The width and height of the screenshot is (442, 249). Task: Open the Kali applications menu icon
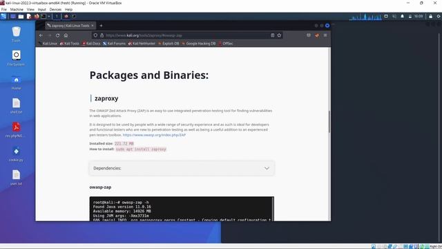3,17
